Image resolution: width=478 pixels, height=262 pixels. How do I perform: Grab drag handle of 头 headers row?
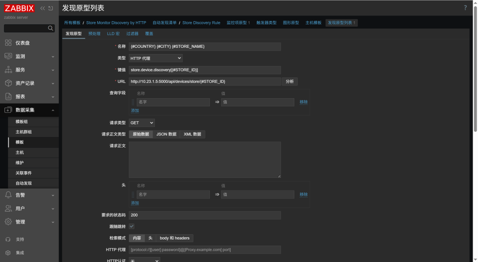133,195
